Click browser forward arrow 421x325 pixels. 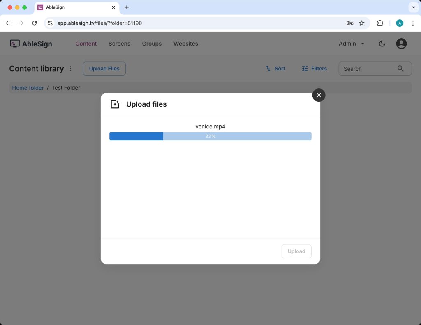click(21, 23)
